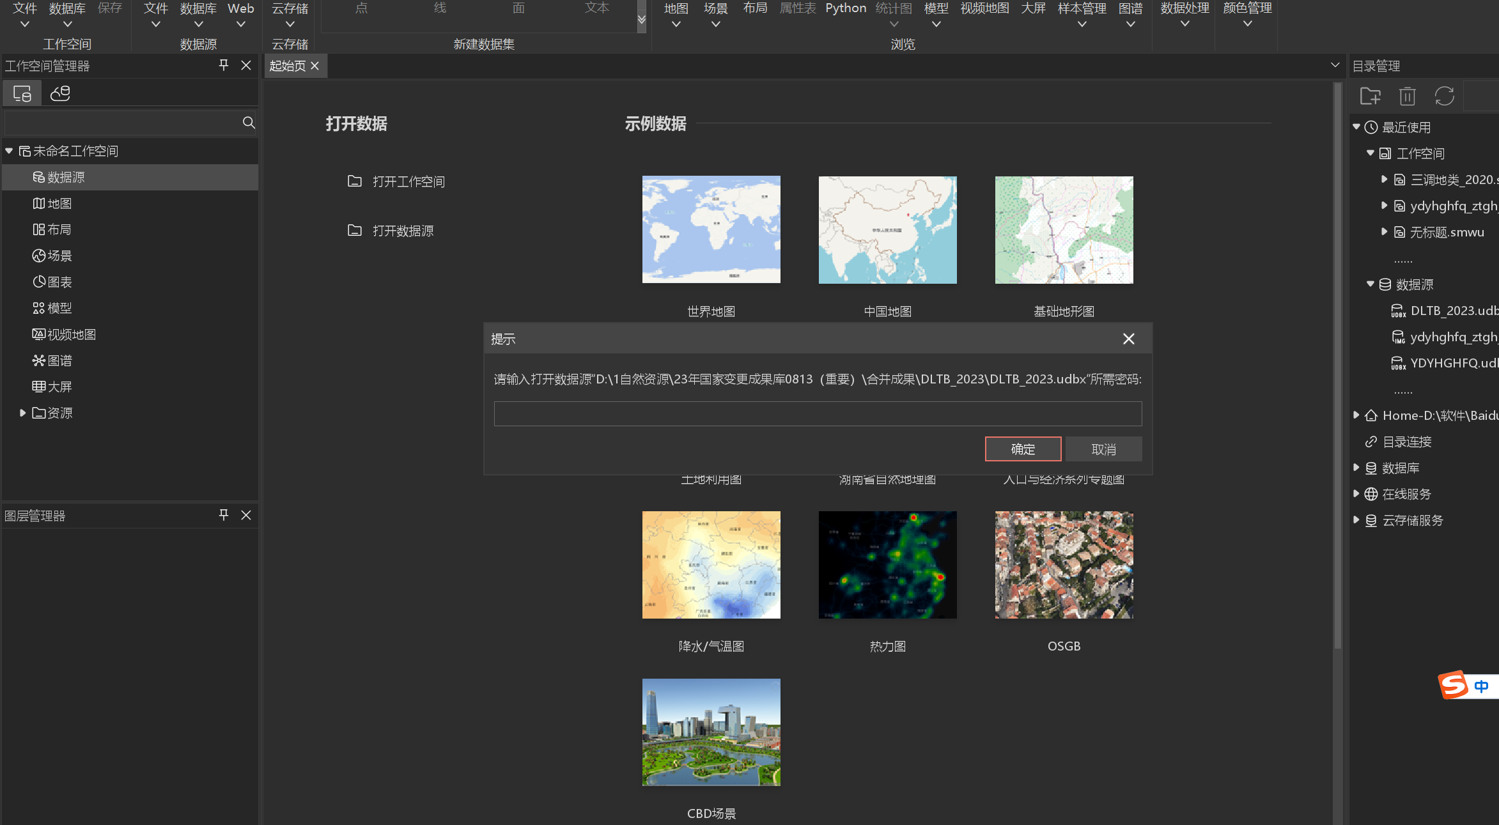
Task: Open the 世界地图 sample thumbnail
Action: 711,229
